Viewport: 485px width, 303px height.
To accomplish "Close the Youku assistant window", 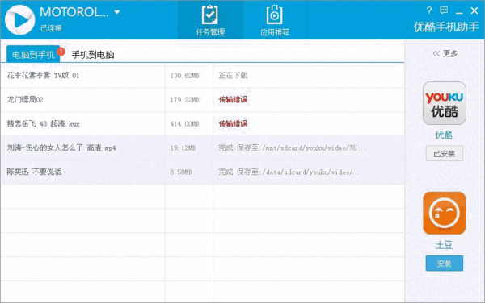I will tap(474, 10).
